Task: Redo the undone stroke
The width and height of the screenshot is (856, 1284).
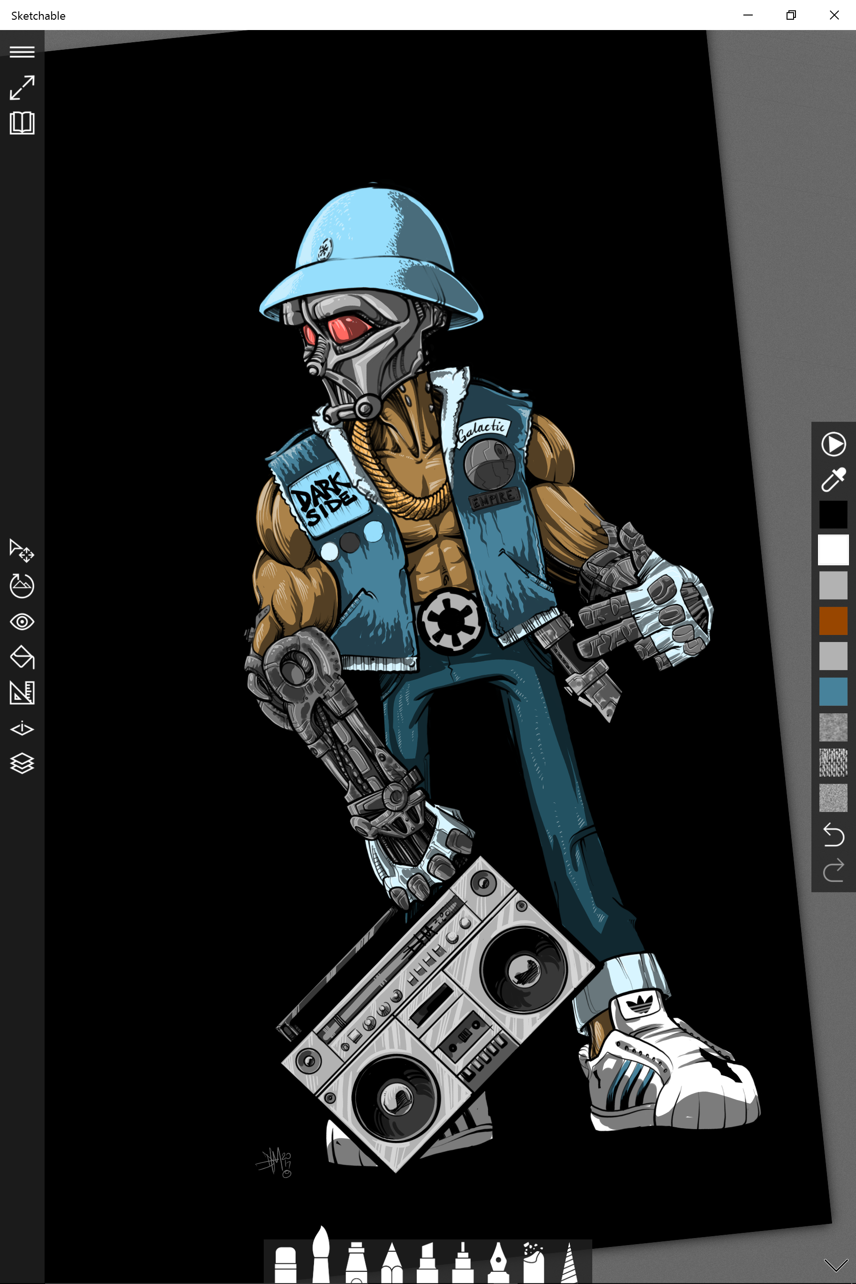Action: tap(833, 870)
